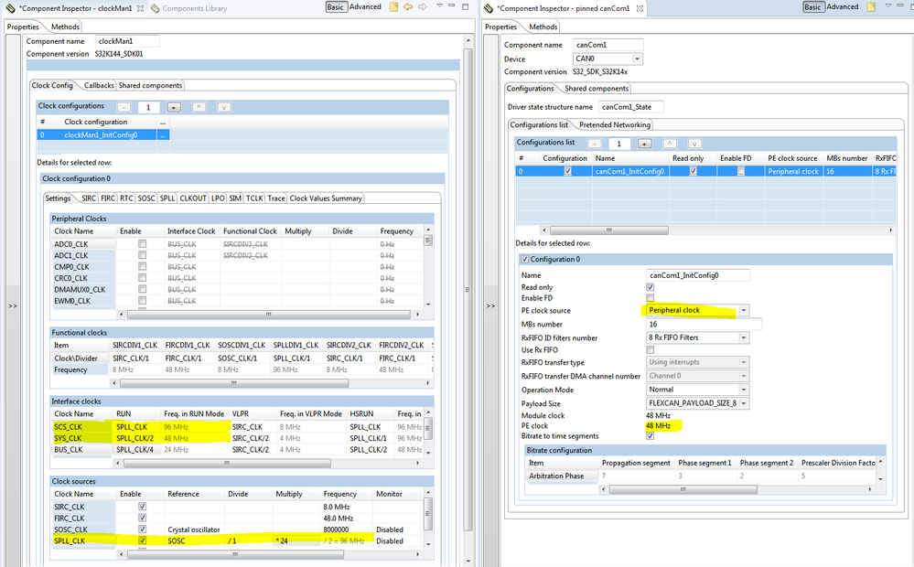The height and width of the screenshot is (567, 914).
Task: Switch clockMan1 inspector to Basic mode
Action: 335,7
